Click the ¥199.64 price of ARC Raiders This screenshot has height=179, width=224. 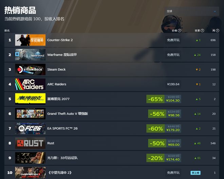point(173,84)
